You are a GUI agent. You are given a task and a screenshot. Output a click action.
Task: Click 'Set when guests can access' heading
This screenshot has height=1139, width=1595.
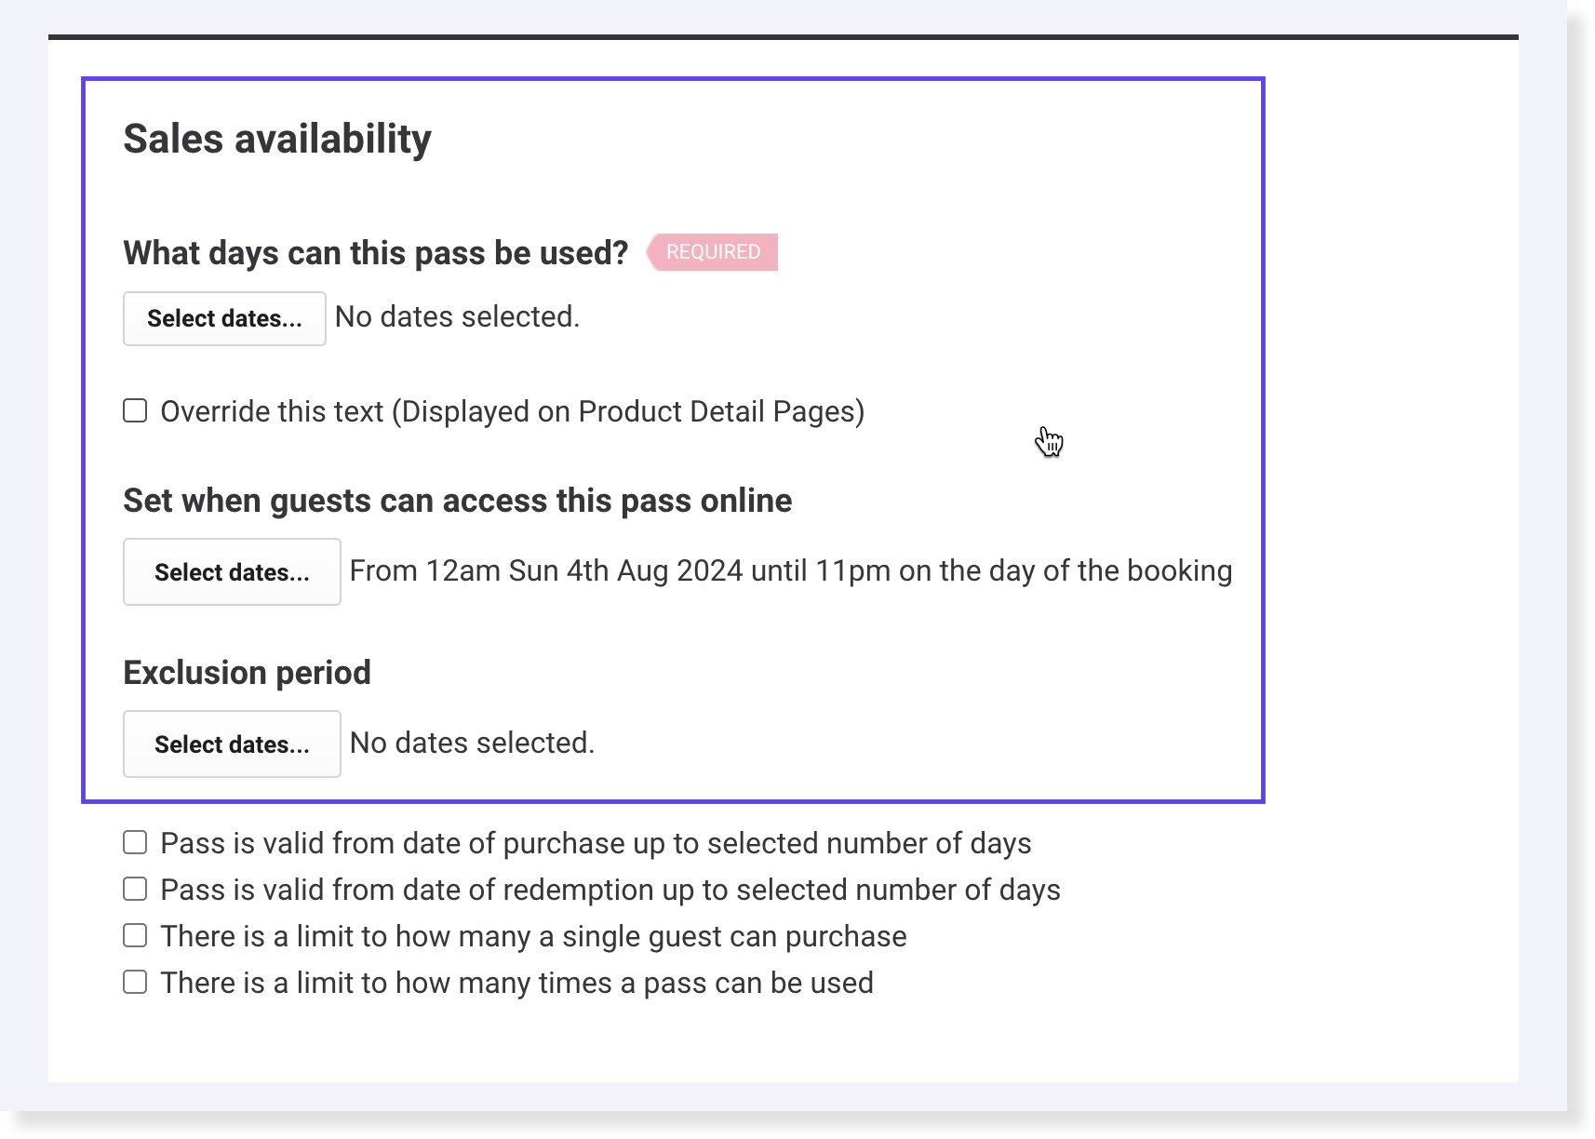tap(457, 501)
